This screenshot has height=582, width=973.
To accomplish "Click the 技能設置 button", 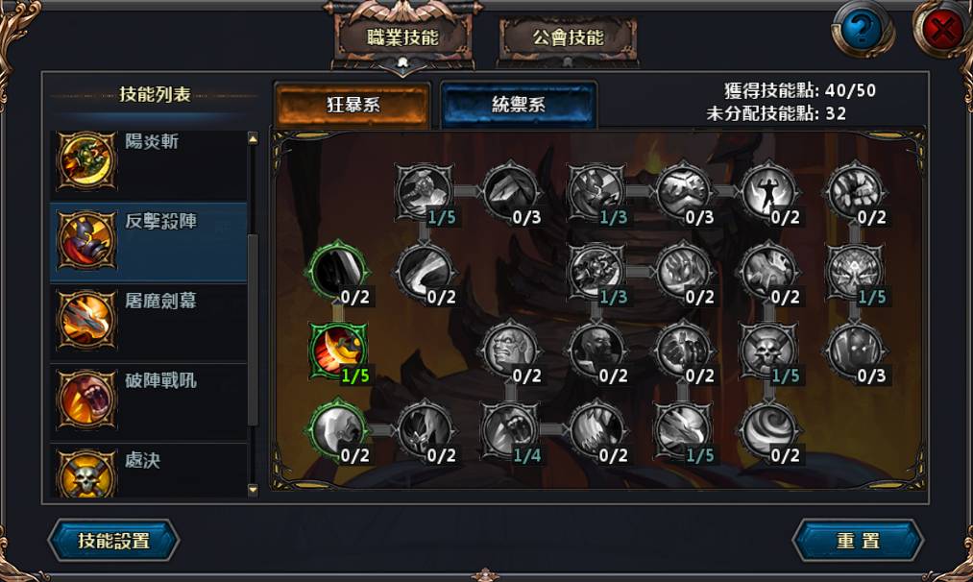I will [x=113, y=541].
